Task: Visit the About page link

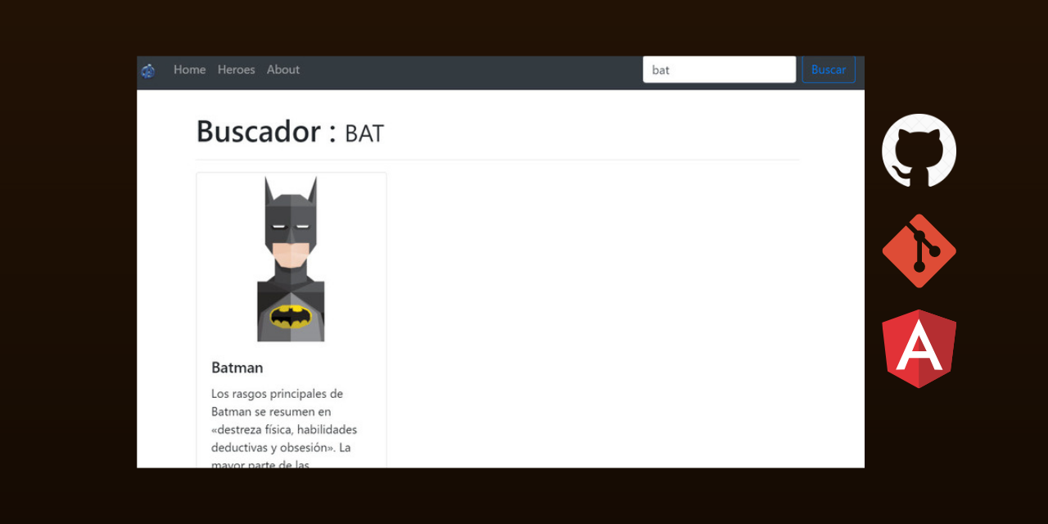Action: click(283, 70)
